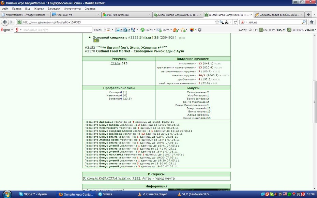Open the 5'nizza syndicate link
The image size is (317, 198).
coord(145,37)
